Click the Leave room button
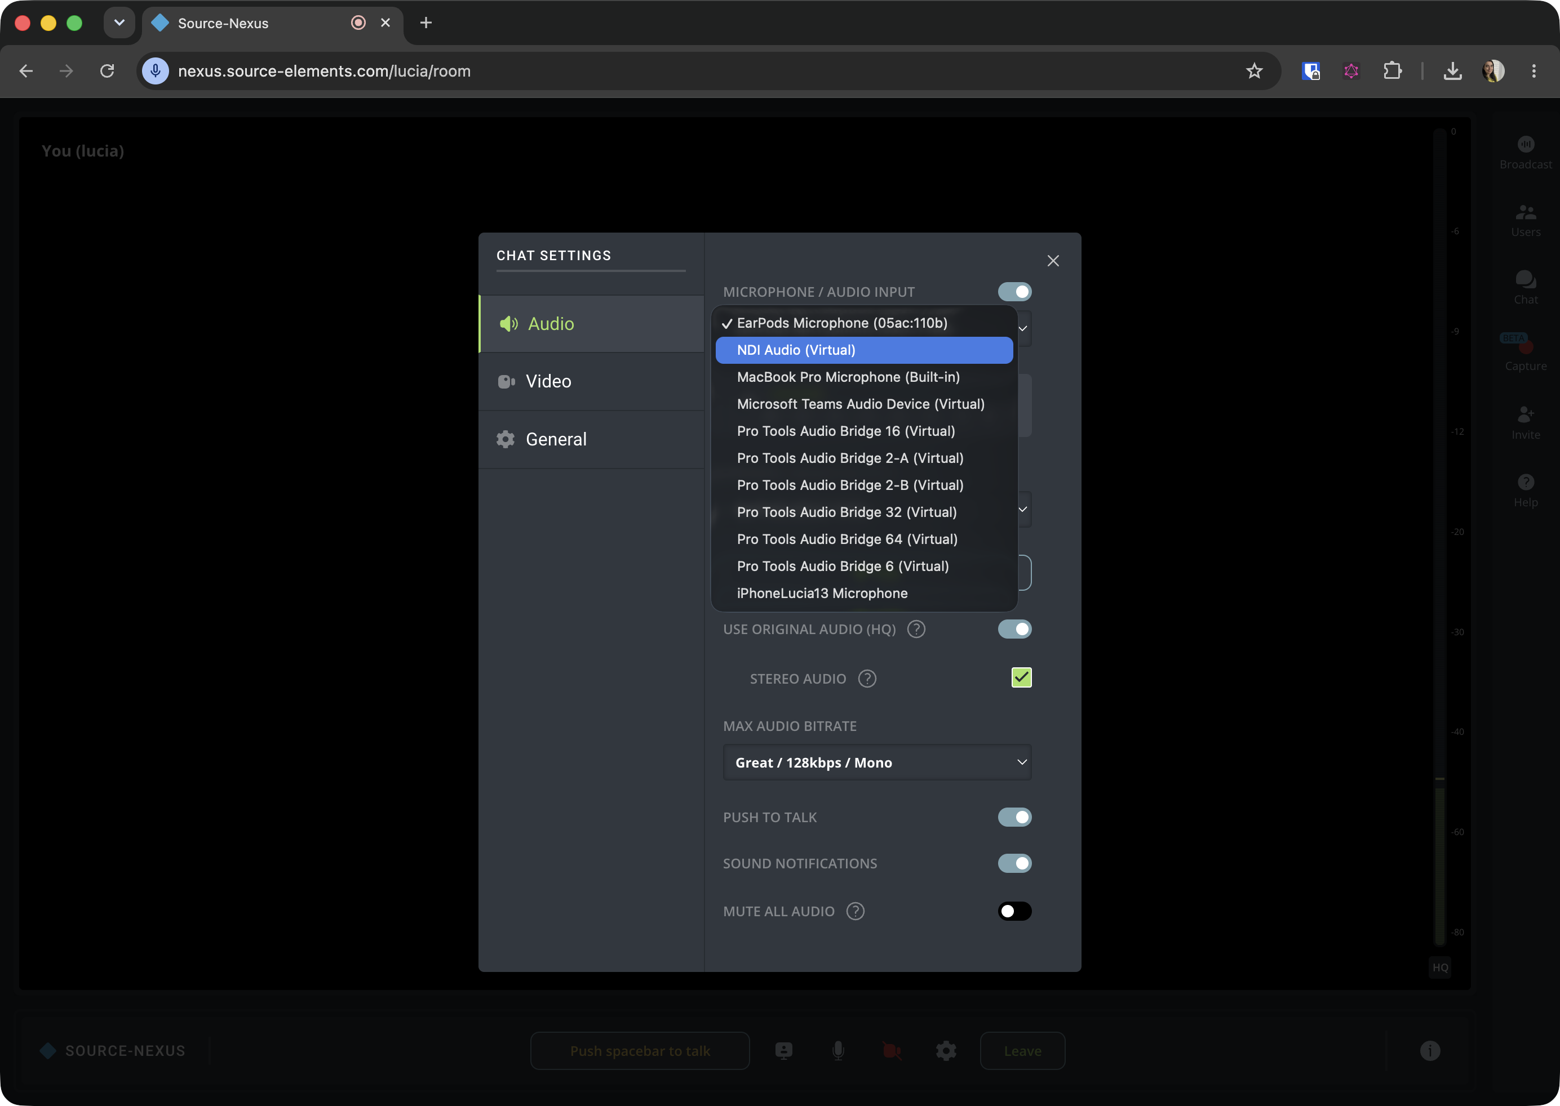 click(1022, 1051)
